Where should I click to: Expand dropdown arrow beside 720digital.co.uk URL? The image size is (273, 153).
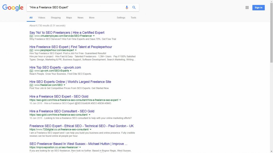[x=91, y=129]
